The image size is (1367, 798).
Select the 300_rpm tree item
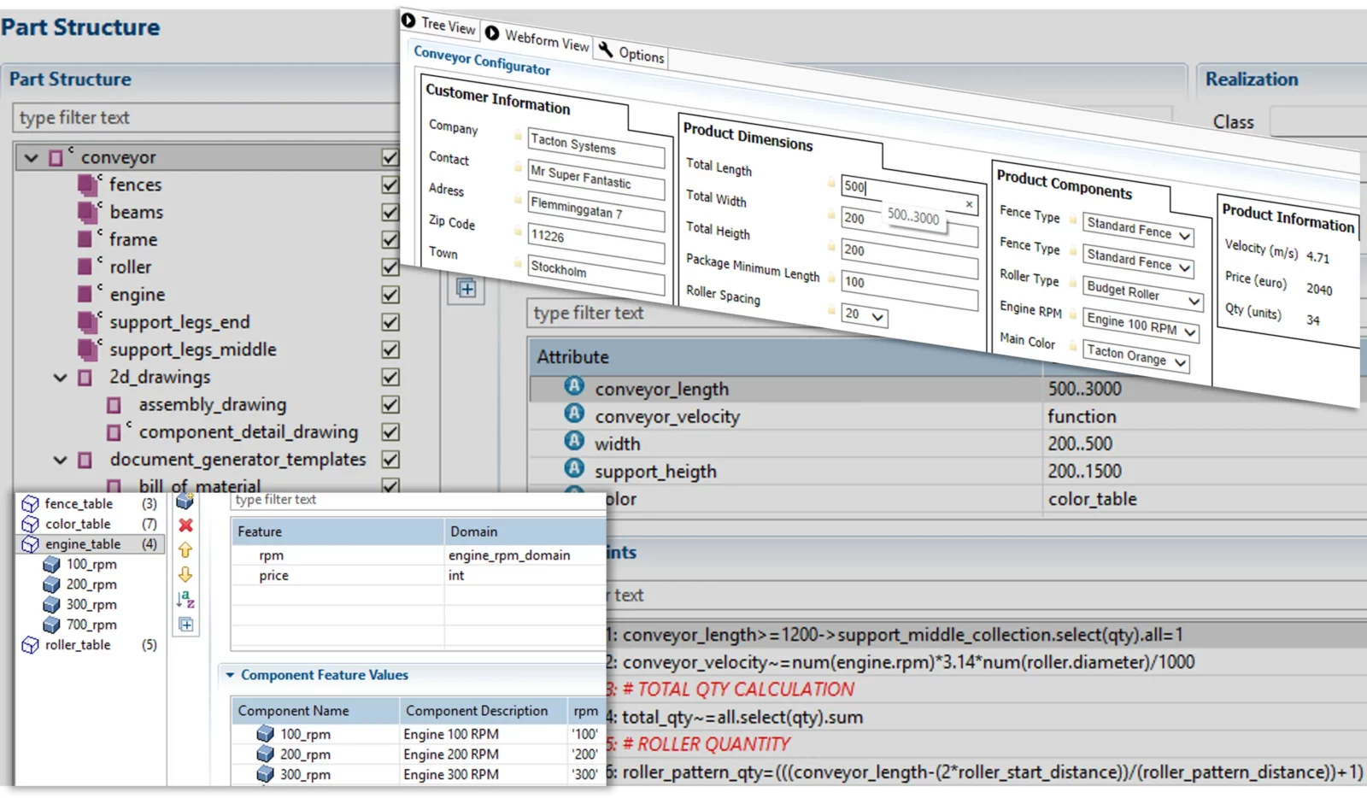coord(91,605)
